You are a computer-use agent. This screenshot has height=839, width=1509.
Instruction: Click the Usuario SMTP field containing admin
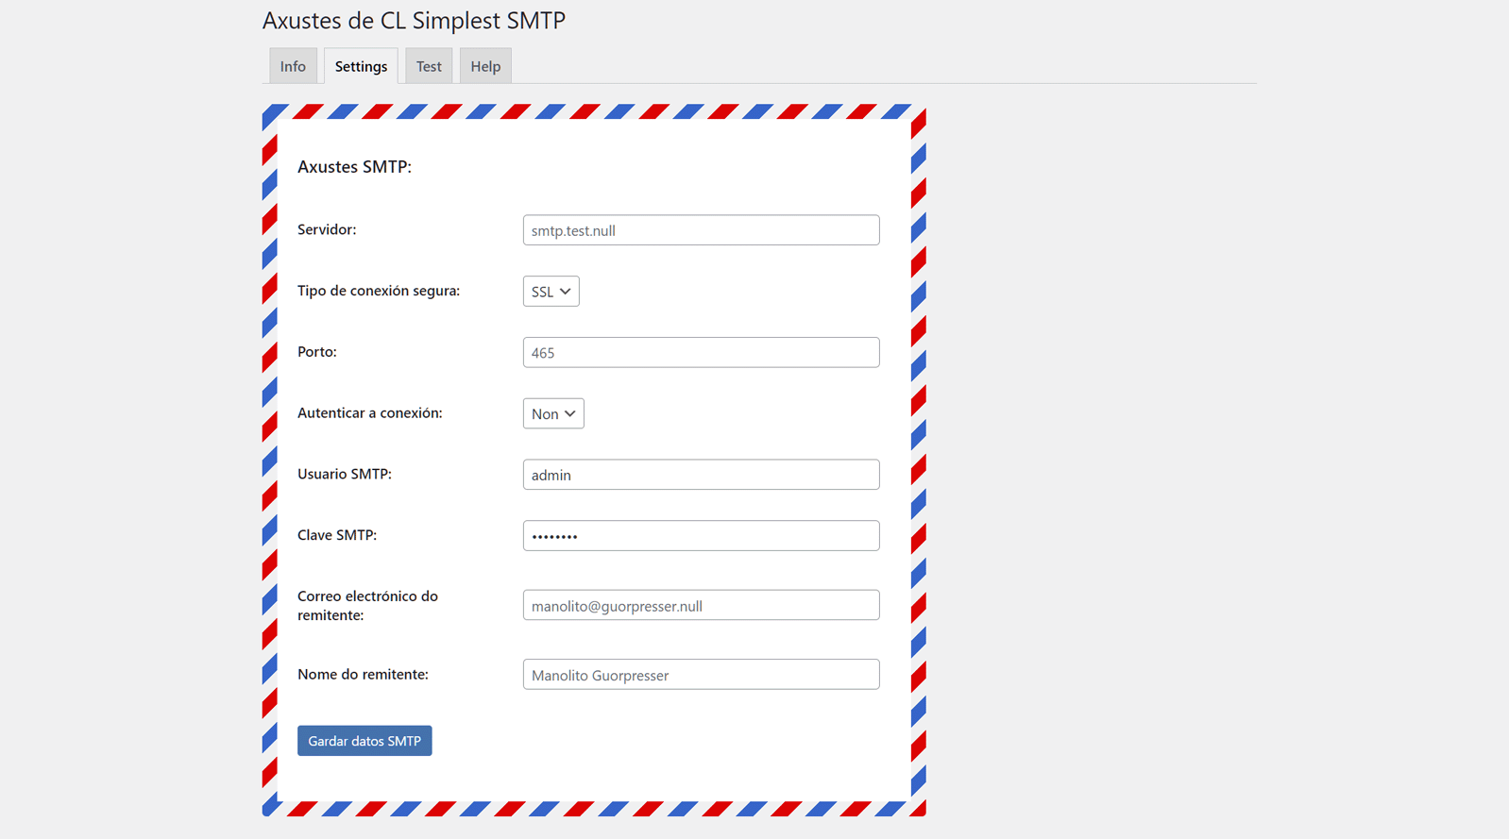[x=701, y=475]
